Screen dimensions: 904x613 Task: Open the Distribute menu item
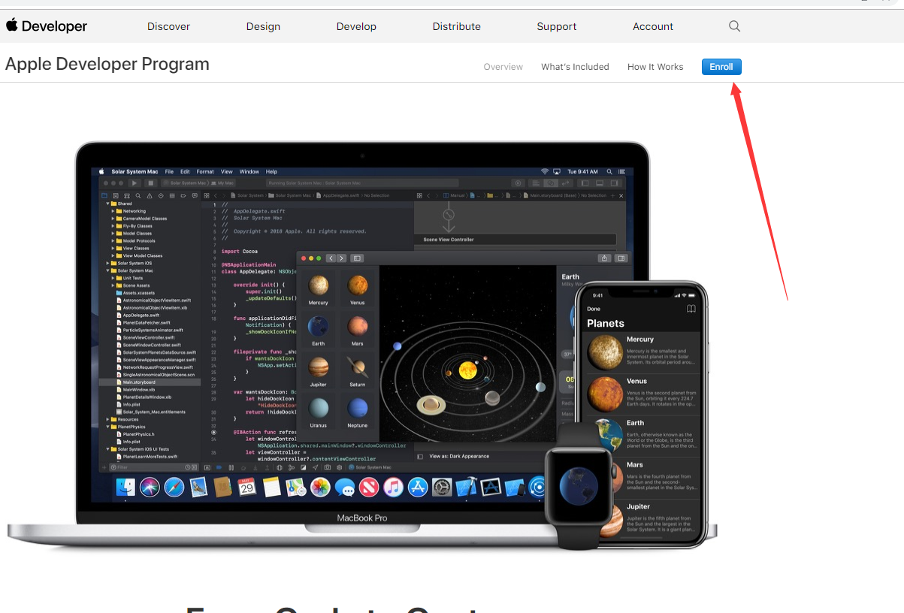point(456,26)
